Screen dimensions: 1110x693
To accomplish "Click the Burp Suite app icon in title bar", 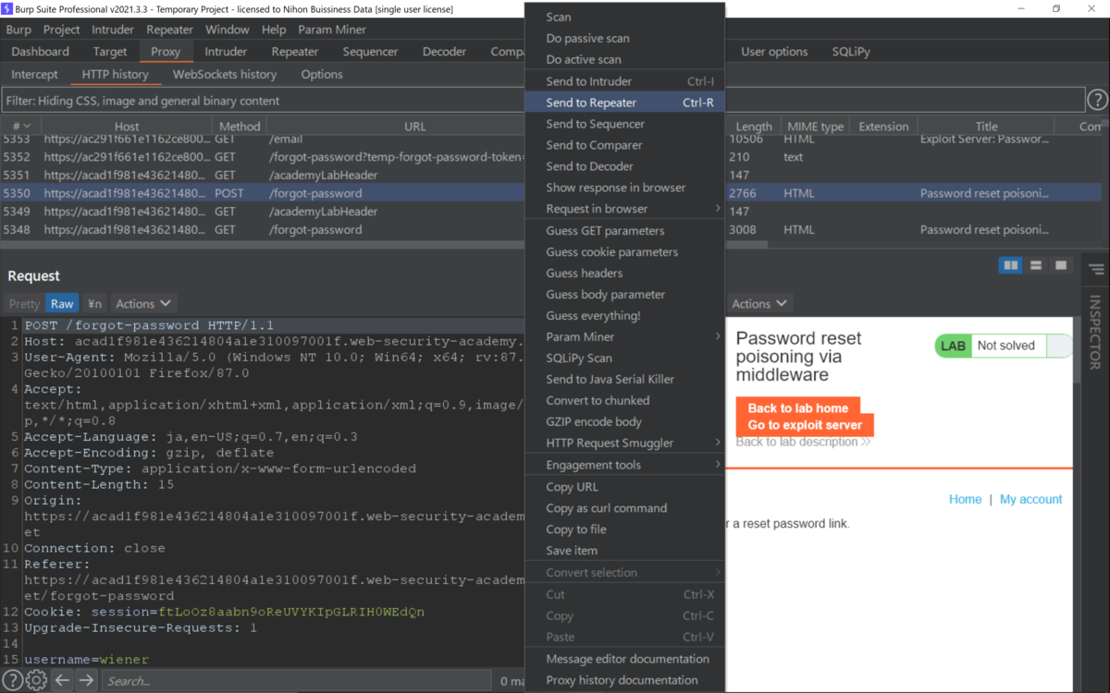I will point(8,8).
